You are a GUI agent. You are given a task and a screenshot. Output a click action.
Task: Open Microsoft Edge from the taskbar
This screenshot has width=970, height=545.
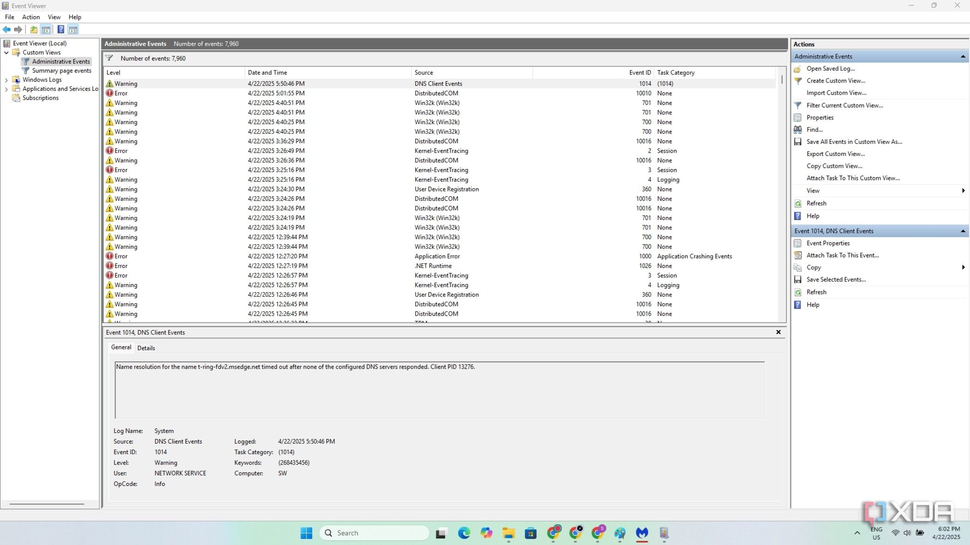click(x=464, y=533)
